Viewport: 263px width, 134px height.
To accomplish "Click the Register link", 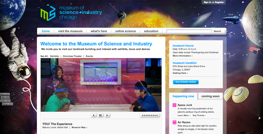I will click(x=219, y=2).
